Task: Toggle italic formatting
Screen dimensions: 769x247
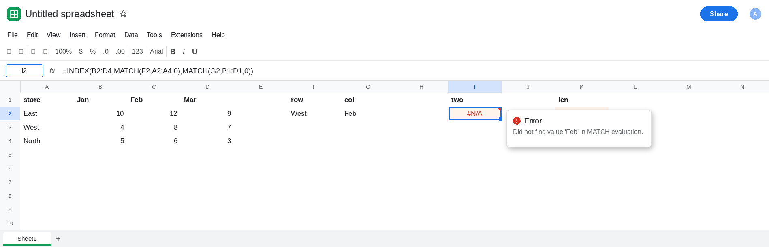Action: pos(184,51)
